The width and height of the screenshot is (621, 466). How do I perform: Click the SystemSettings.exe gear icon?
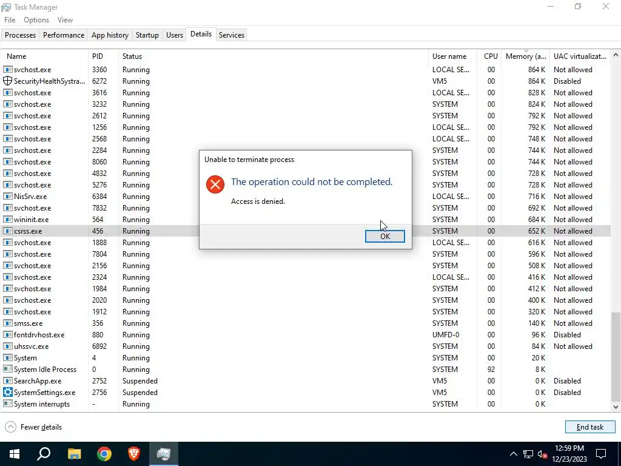click(7, 393)
